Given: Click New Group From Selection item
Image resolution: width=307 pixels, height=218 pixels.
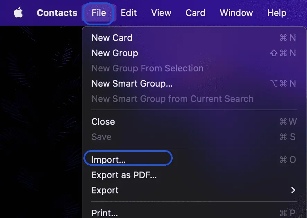Looking at the screenshot, I should pyautogui.click(x=194, y=68).
